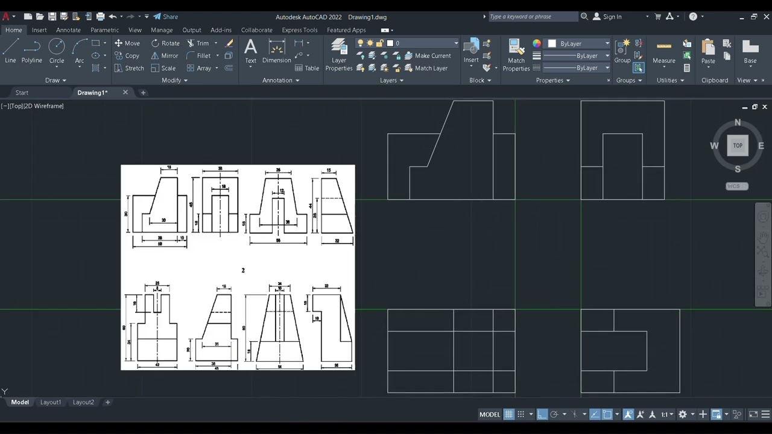Viewport: 772px width, 434px height.
Task: Toggle the drawing grid display
Action: (508, 414)
